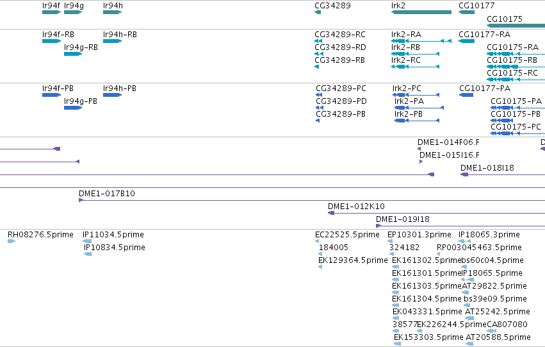Select transcript Ir94g-RB
Screen dimensions: 545x347
81,47
